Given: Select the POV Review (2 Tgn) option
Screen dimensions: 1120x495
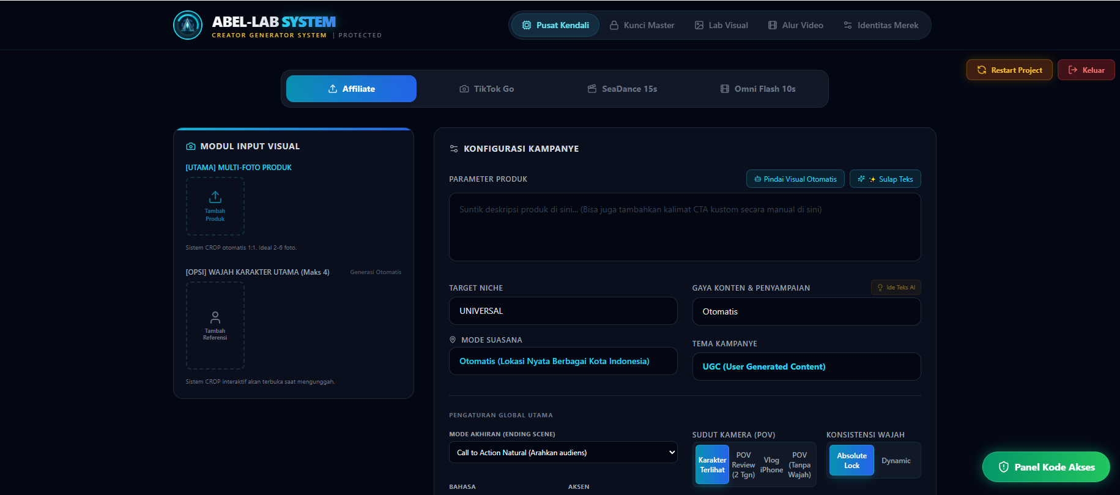Looking at the screenshot, I should click(x=744, y=464).
